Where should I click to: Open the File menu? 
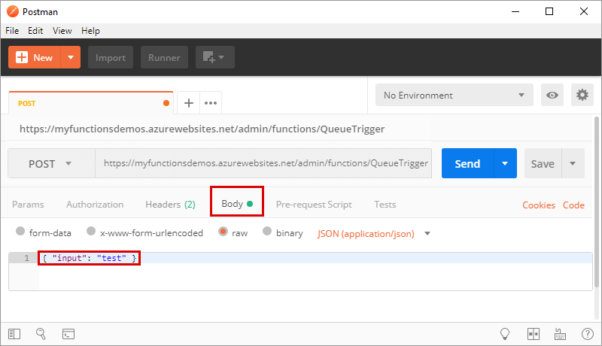click(12, 31)
